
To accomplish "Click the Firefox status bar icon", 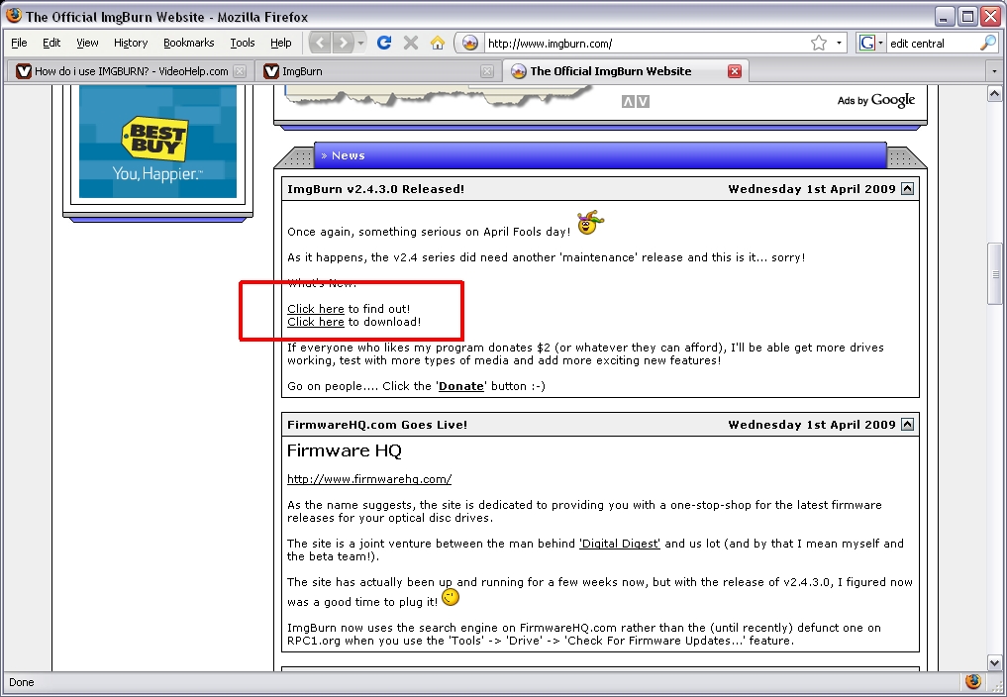I will tap(973, 681).
